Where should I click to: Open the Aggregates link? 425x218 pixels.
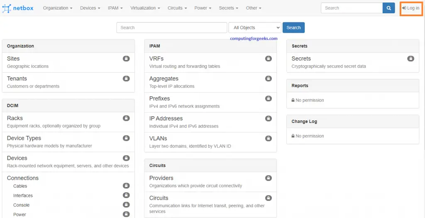(x=164, y=78)
